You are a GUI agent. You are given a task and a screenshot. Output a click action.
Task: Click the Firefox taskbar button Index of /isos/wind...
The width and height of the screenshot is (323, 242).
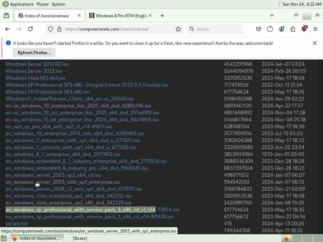[37, 238]
